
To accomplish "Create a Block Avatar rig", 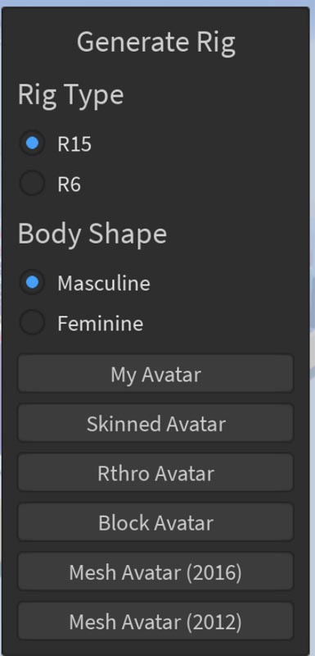I will tap(155, 522).
